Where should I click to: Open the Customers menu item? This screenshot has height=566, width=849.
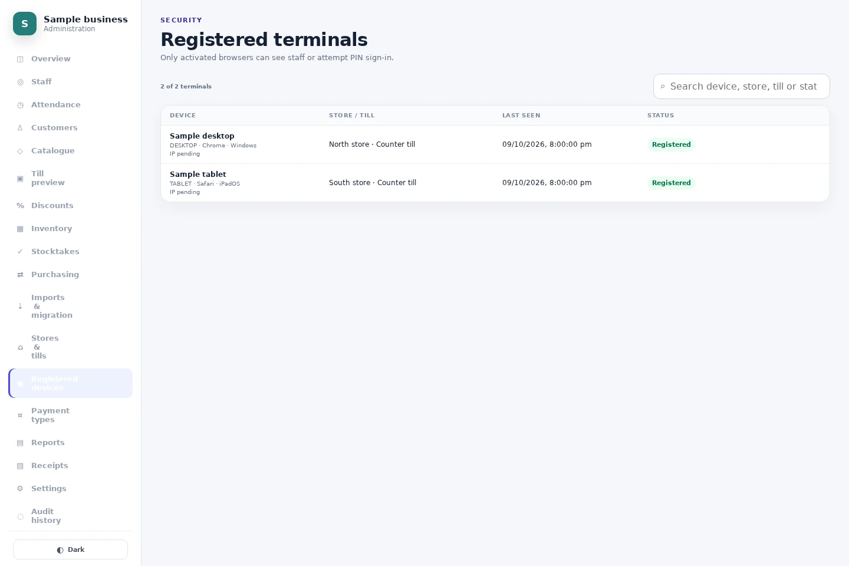[70, 128]
